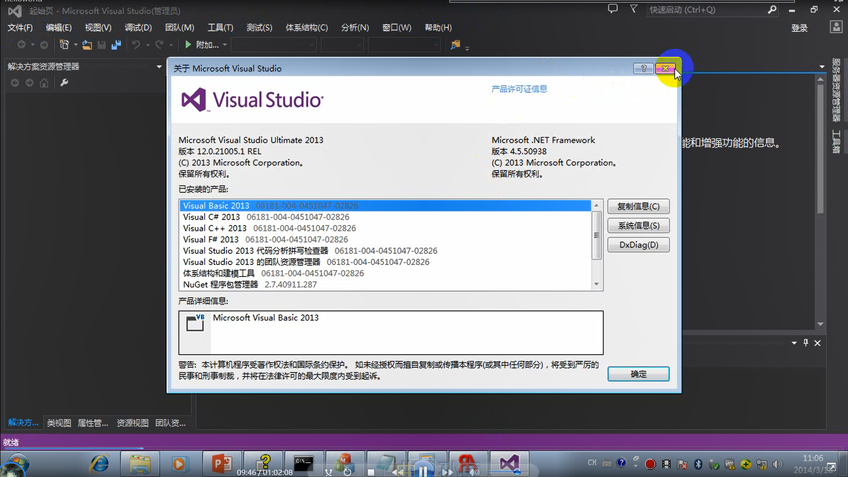Open Internet Explorer from taskbar
848x477 pixels.
(100, 464)
